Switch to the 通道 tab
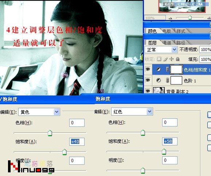Screen dimensions: 211x176 point(167,43)
